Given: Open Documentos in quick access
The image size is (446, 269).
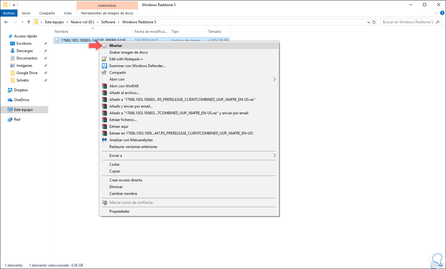Looking at the screenshot, I should pyautogui.click(x=27, y=58).
